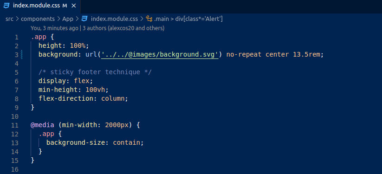Click the selector symbol icon in breadcrumb
382x174 pixels.
point(149,19)
